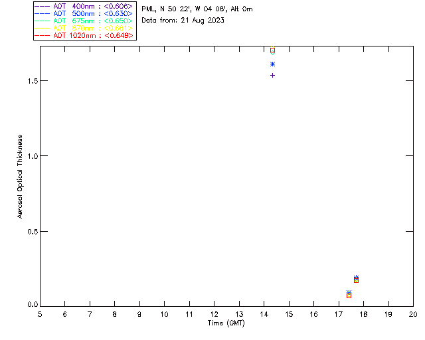Viewport: 425px width, 340px height.
Task: Click the AOT 870nm legend entry
Action: coord(84,28)
